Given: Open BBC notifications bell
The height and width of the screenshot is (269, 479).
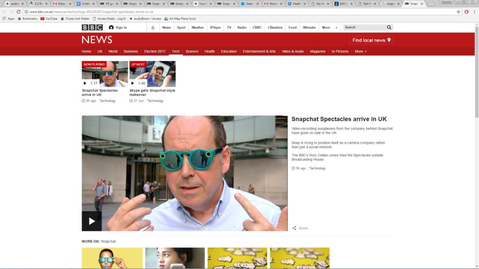Looking at the screenshot, I should point(152,28).
